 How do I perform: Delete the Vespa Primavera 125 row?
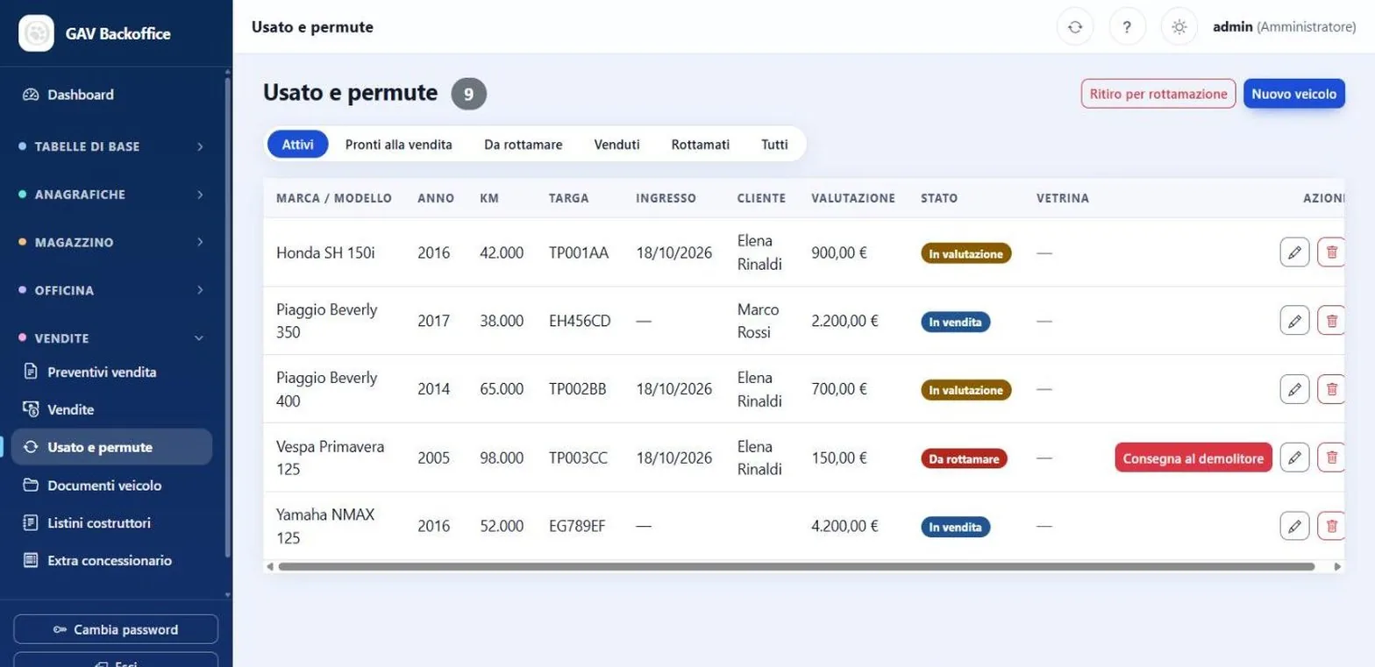1331,458
